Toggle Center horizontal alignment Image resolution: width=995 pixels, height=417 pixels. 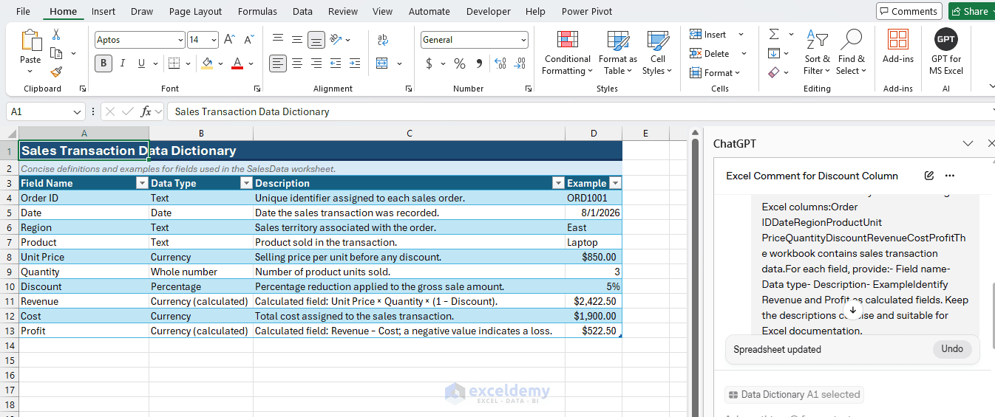(297, 63)
